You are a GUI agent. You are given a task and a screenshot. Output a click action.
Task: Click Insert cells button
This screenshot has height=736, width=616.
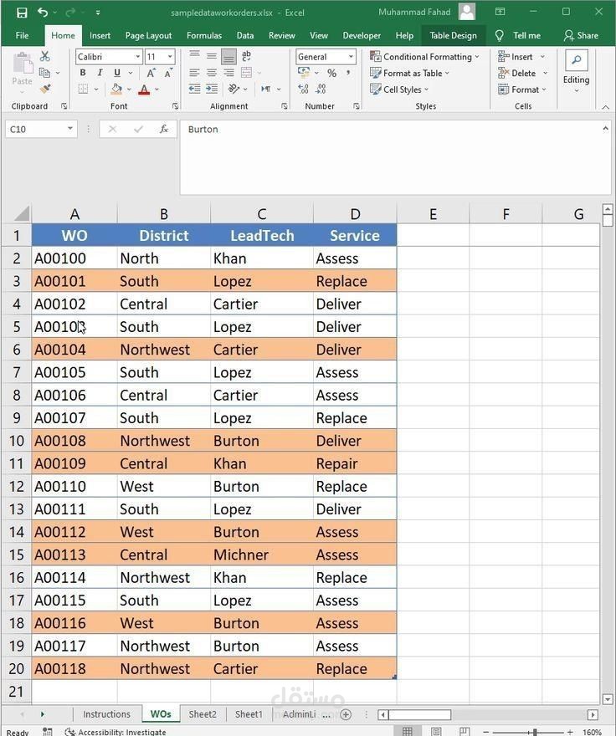pyautogui.click(x=515, y=57)
